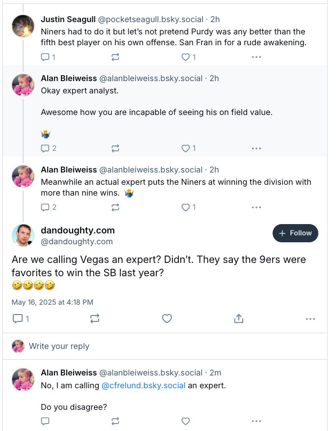Reply to the 'Meanwhile an actual expert' post

[48, 207]
